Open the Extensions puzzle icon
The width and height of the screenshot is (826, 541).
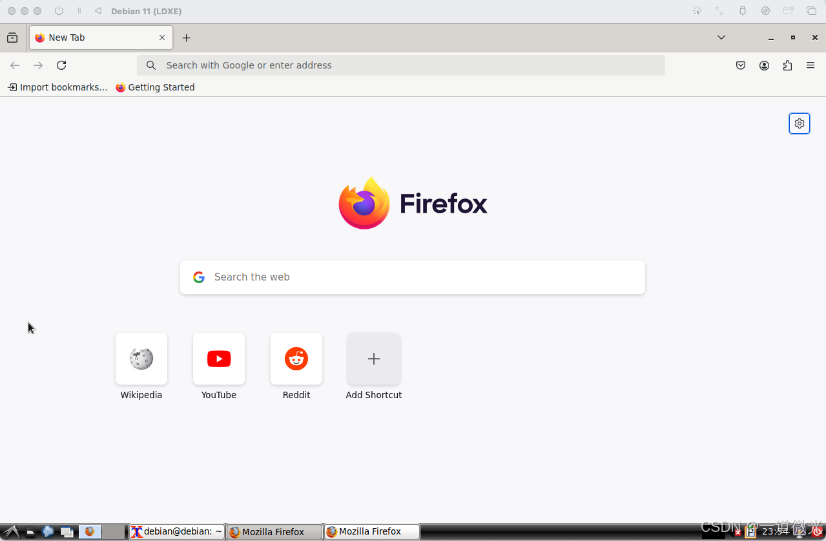[x=787, y=65]
